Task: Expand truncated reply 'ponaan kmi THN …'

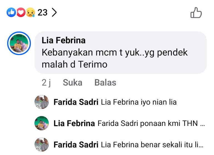Action: click(x=151, y=123)
